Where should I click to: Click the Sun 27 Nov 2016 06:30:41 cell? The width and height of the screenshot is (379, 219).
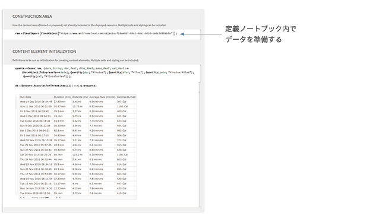click(36, 150)
